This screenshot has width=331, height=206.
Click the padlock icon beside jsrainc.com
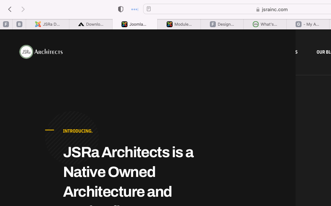click(x=258, y=10)
